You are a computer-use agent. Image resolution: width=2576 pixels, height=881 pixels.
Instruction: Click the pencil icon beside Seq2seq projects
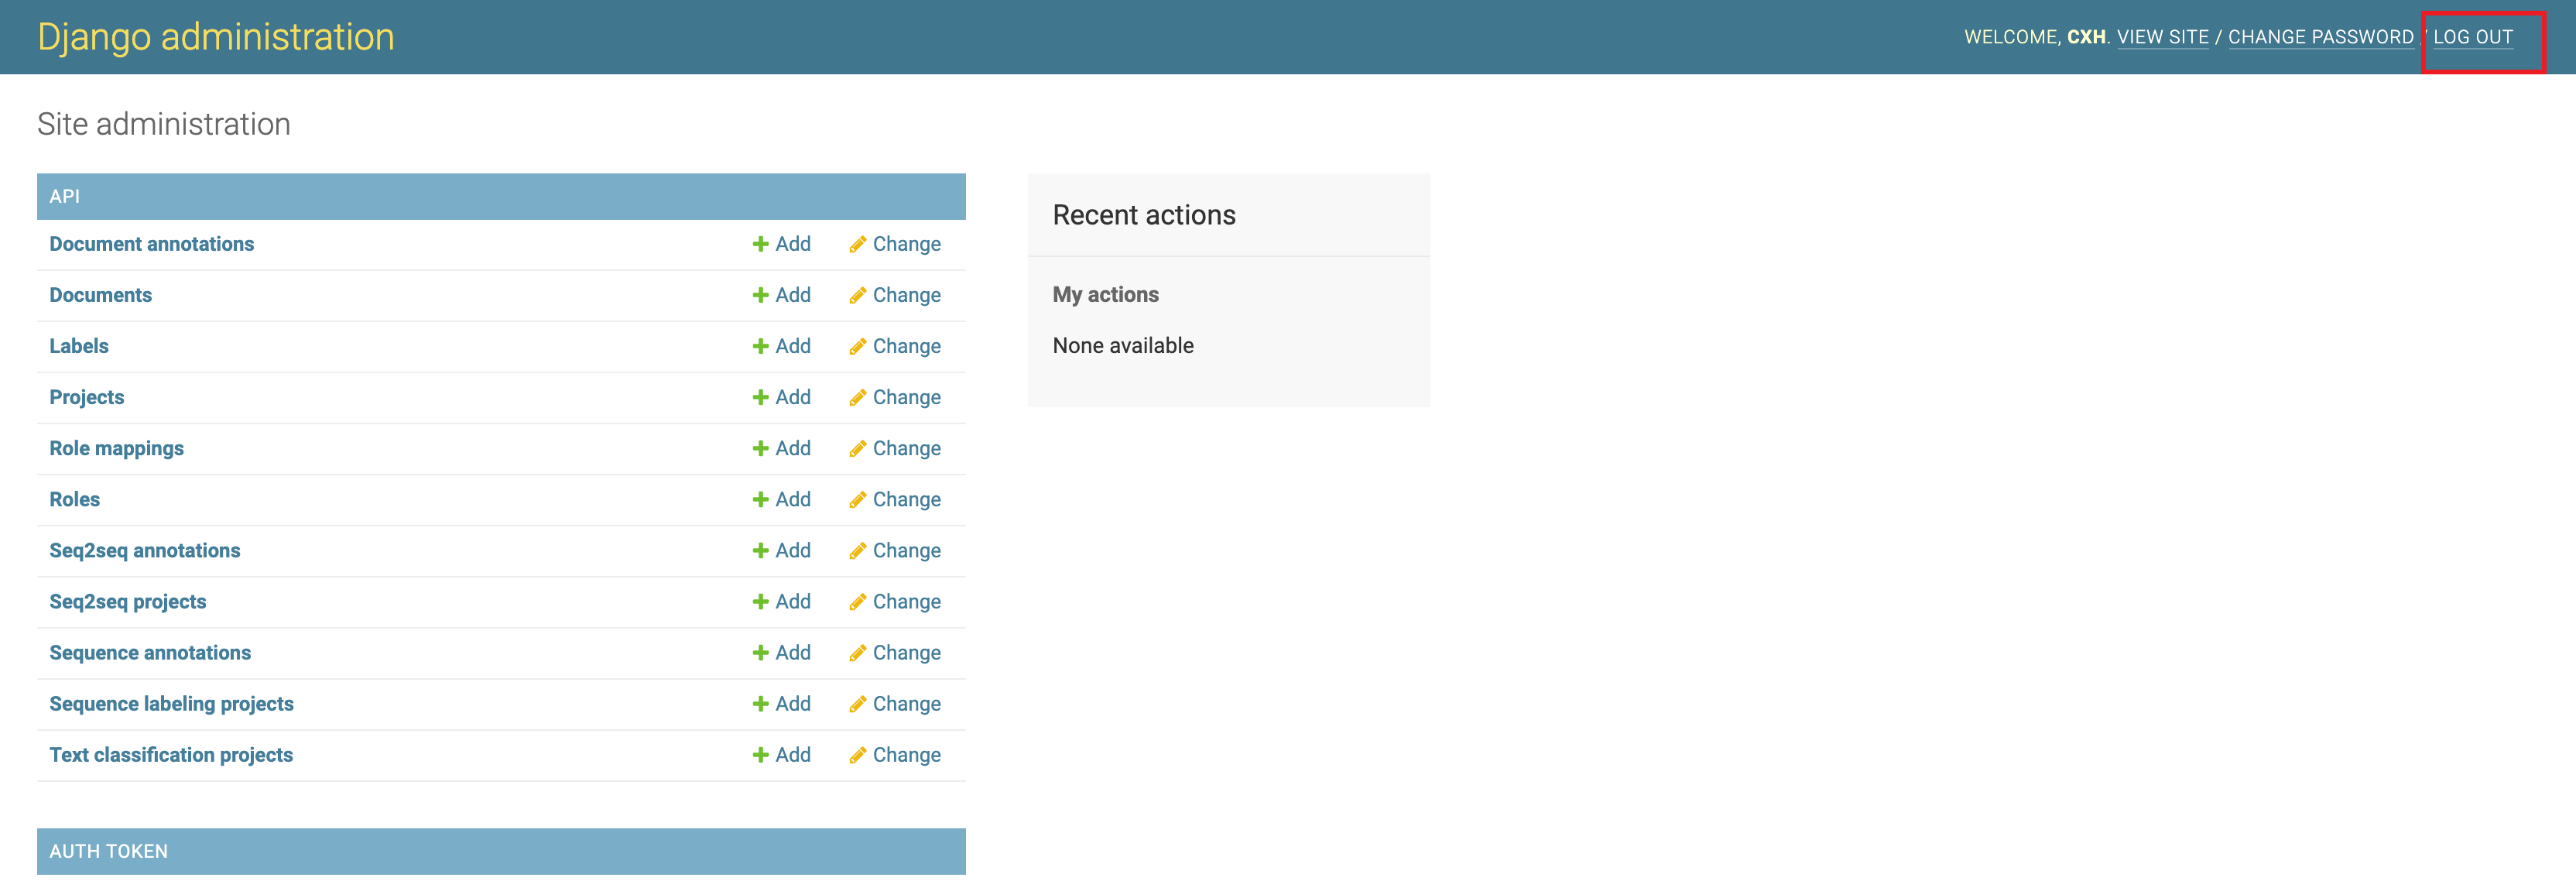857,601
